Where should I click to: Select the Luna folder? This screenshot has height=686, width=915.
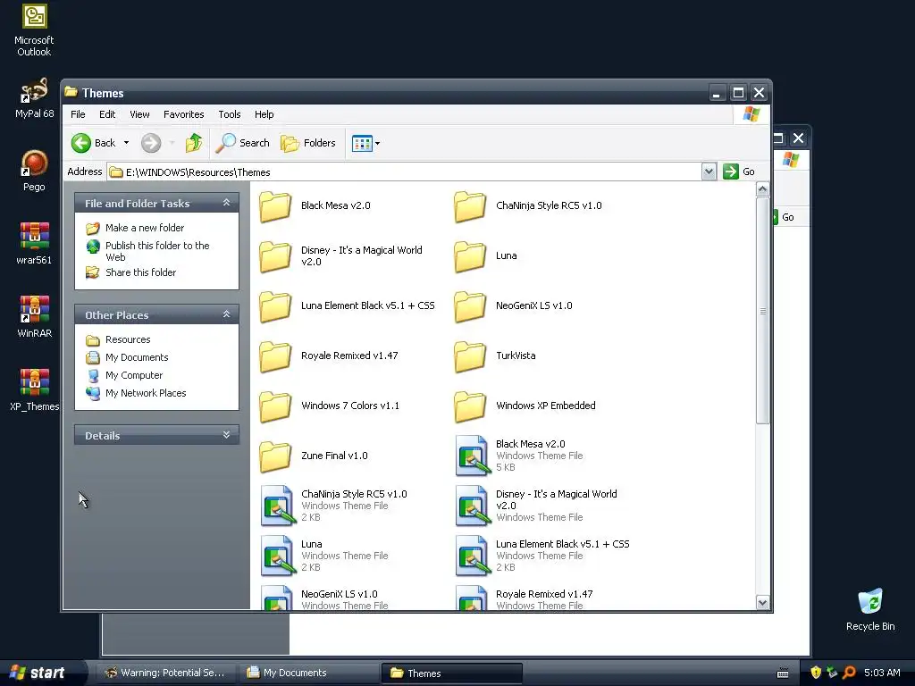(485, 256)
